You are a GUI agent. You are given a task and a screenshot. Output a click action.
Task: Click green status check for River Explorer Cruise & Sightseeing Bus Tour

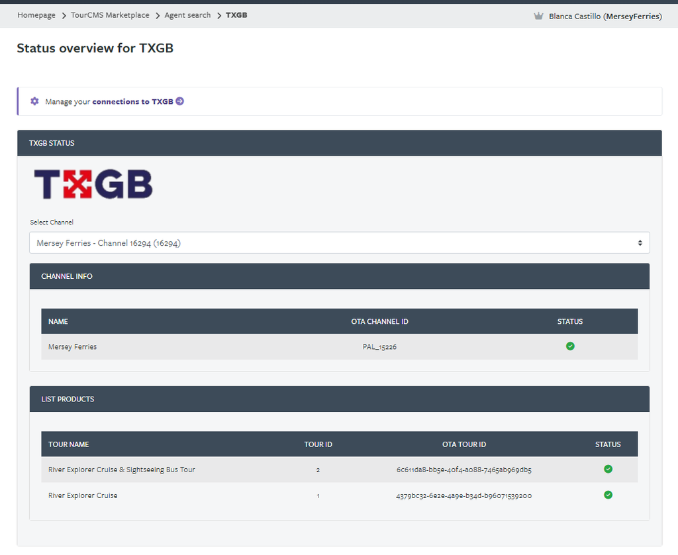coord(608,469)
